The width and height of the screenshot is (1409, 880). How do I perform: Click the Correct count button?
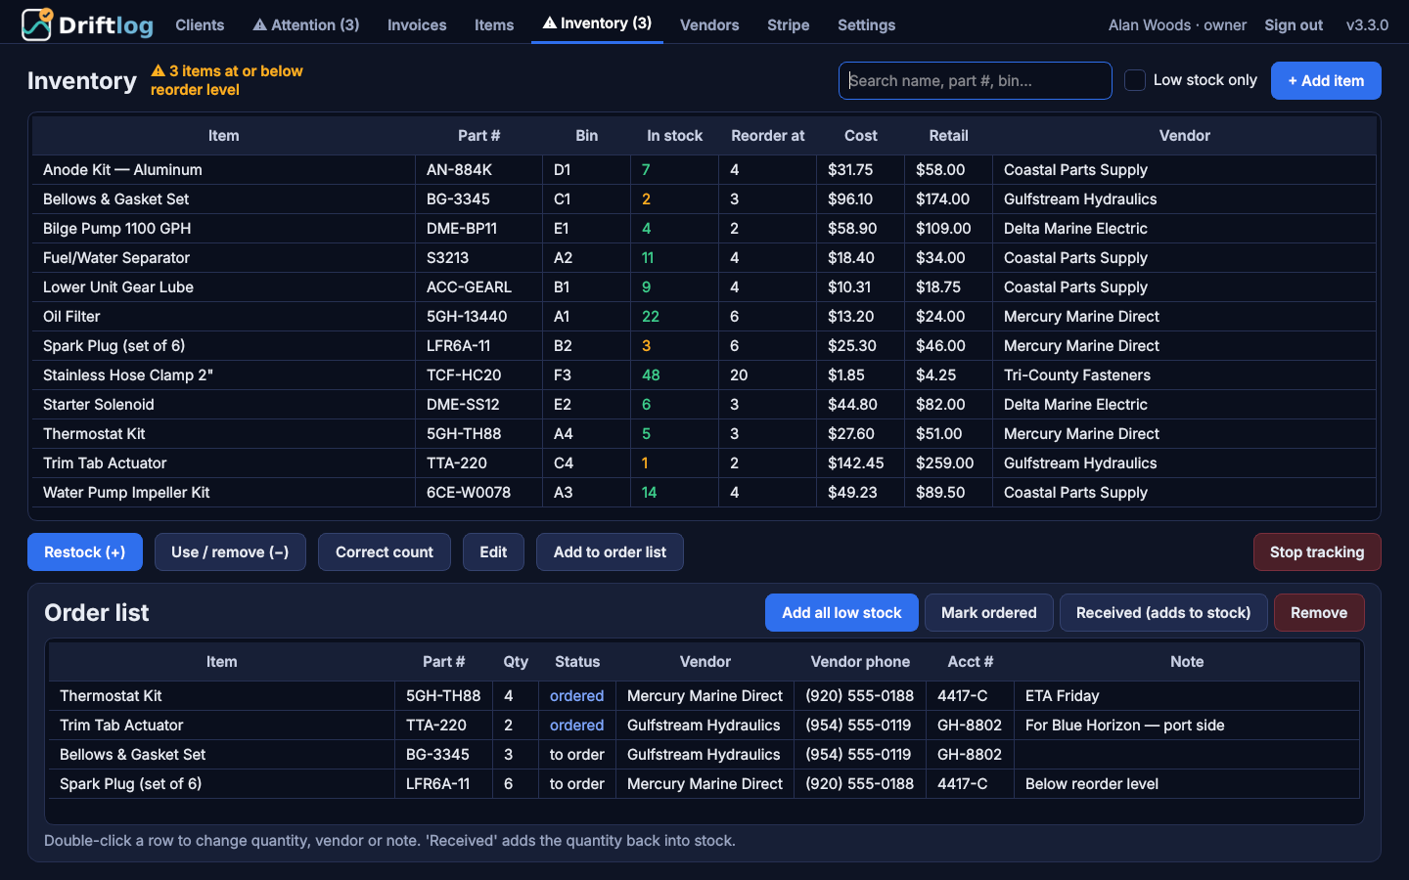[385, 551]
